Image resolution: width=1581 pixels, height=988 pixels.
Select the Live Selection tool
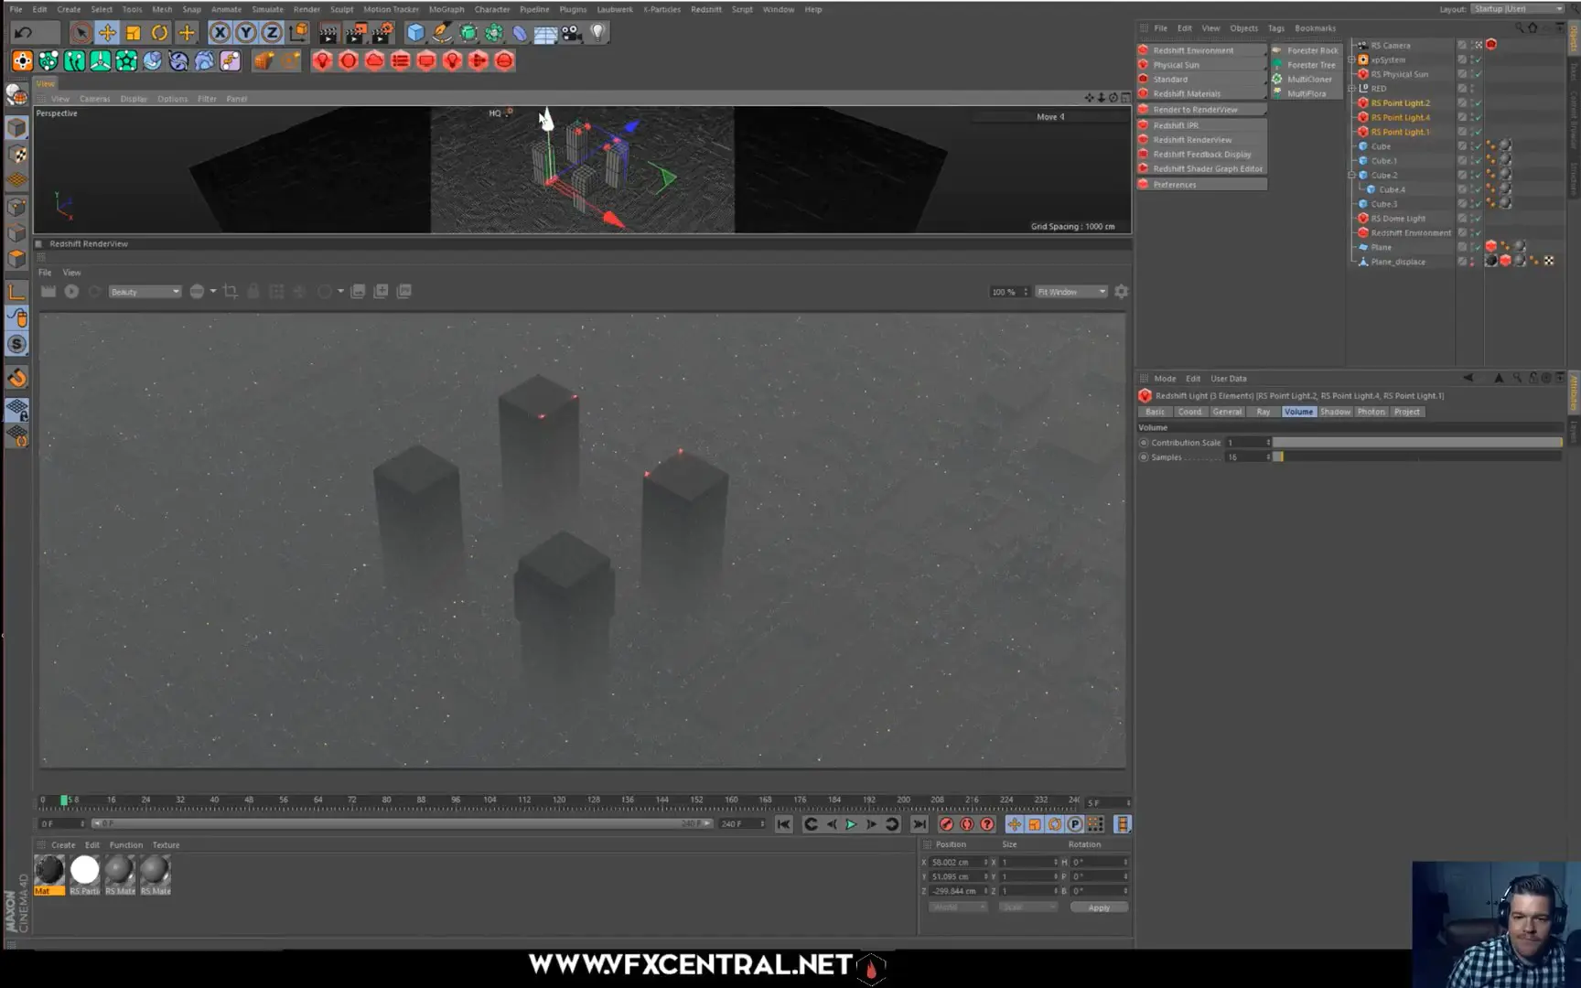coord(81,33)
